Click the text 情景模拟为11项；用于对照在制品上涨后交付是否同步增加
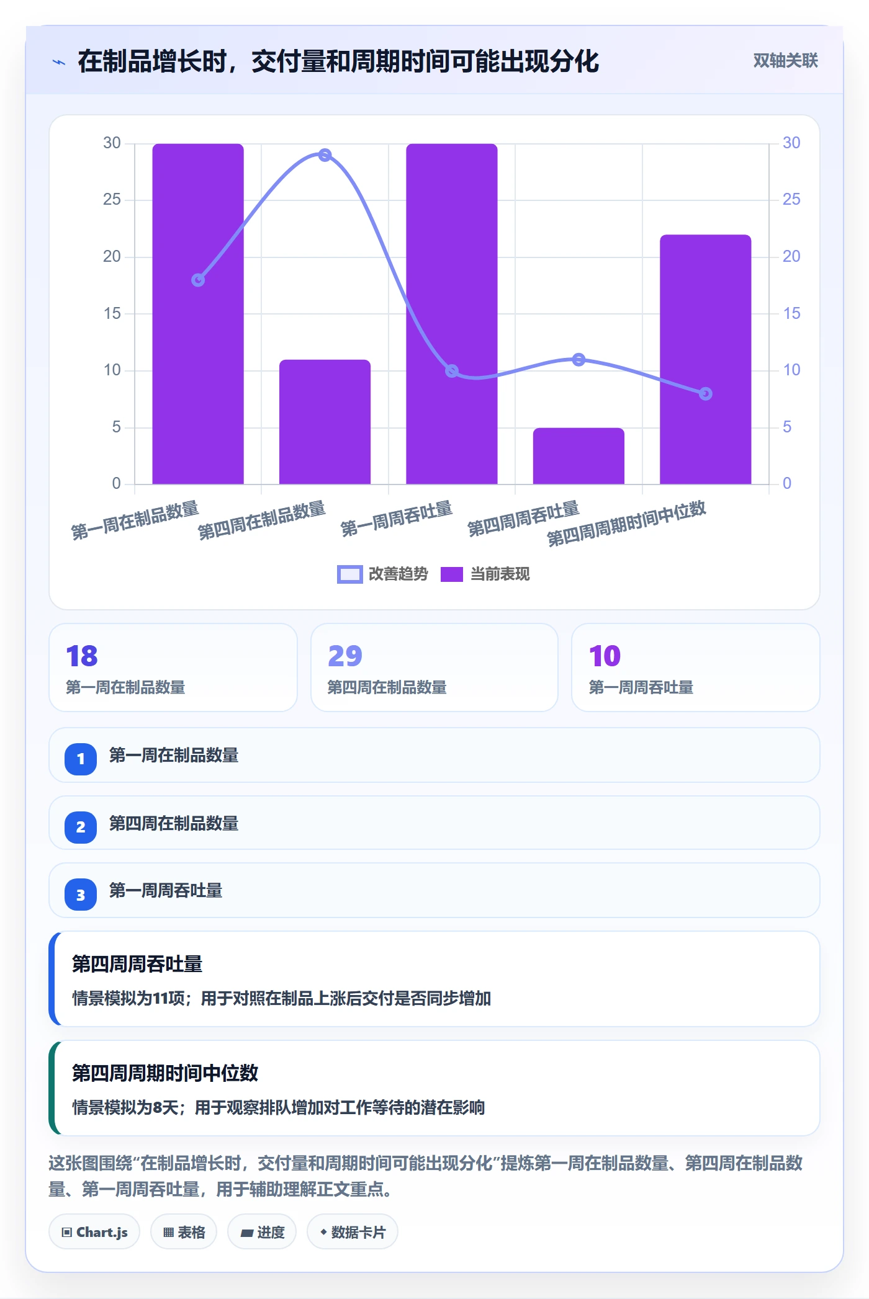The image size is (869, 1299). [x=282, y=998]
